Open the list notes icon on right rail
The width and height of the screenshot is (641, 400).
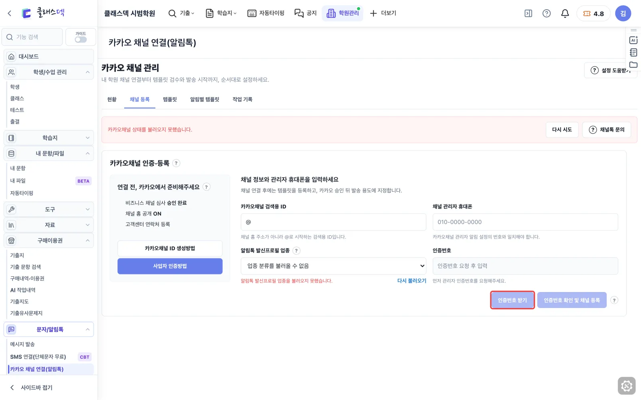(x=633, y=52)
